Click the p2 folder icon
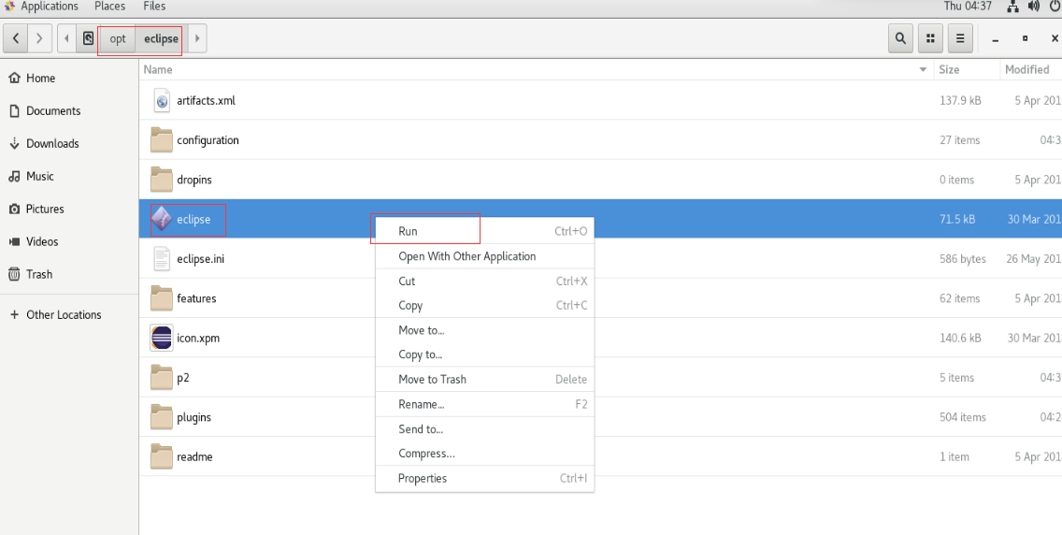This screenshot has width=1062, height=535. coord(161,377)
